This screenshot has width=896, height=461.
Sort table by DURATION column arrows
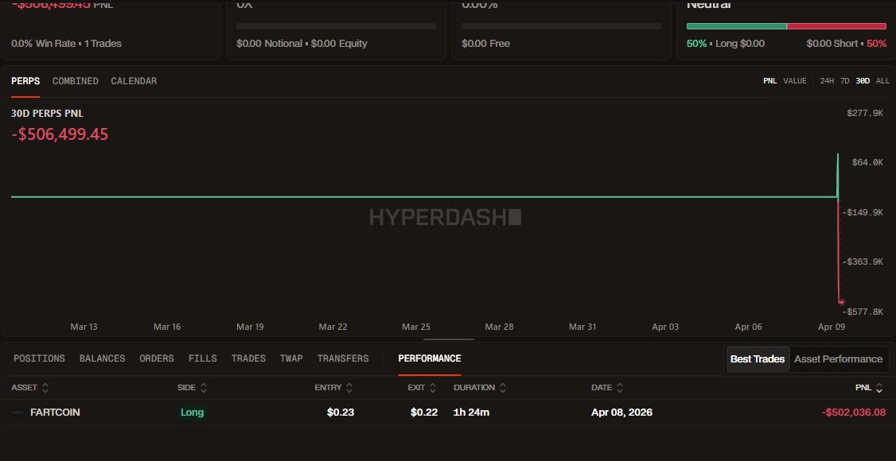(x=503, y=387)
